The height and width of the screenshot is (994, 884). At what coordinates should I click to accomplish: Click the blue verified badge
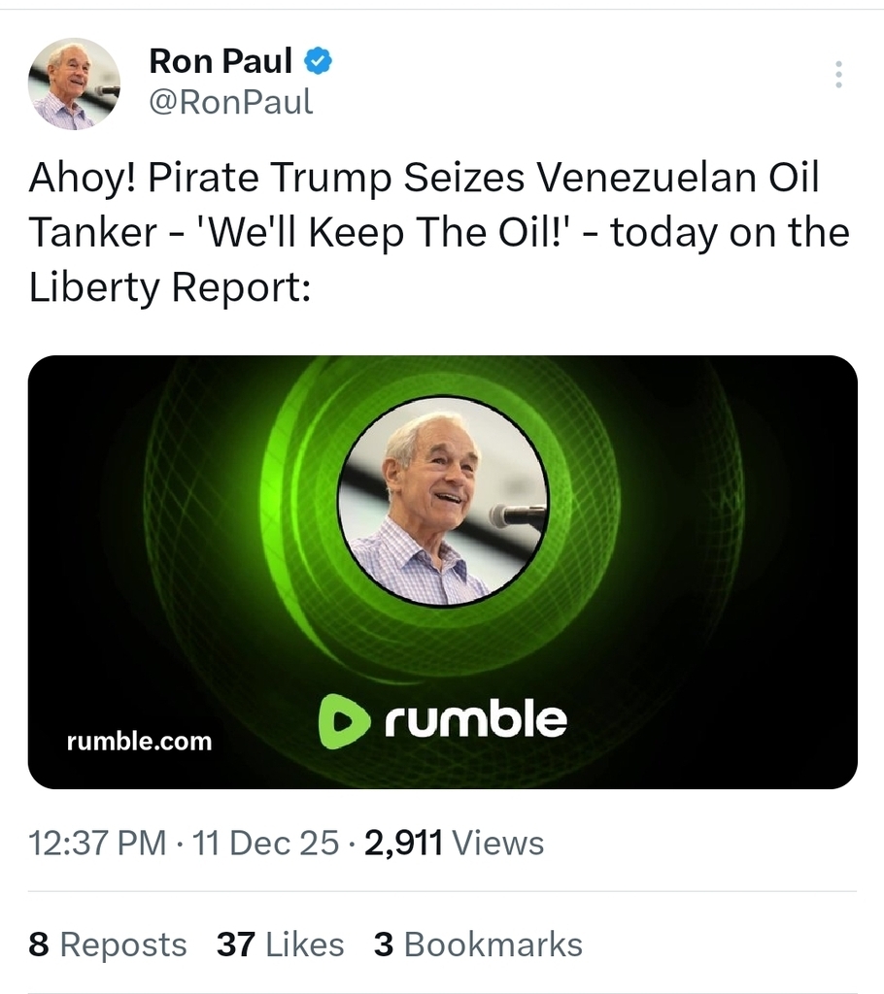[x=319, y=62]
